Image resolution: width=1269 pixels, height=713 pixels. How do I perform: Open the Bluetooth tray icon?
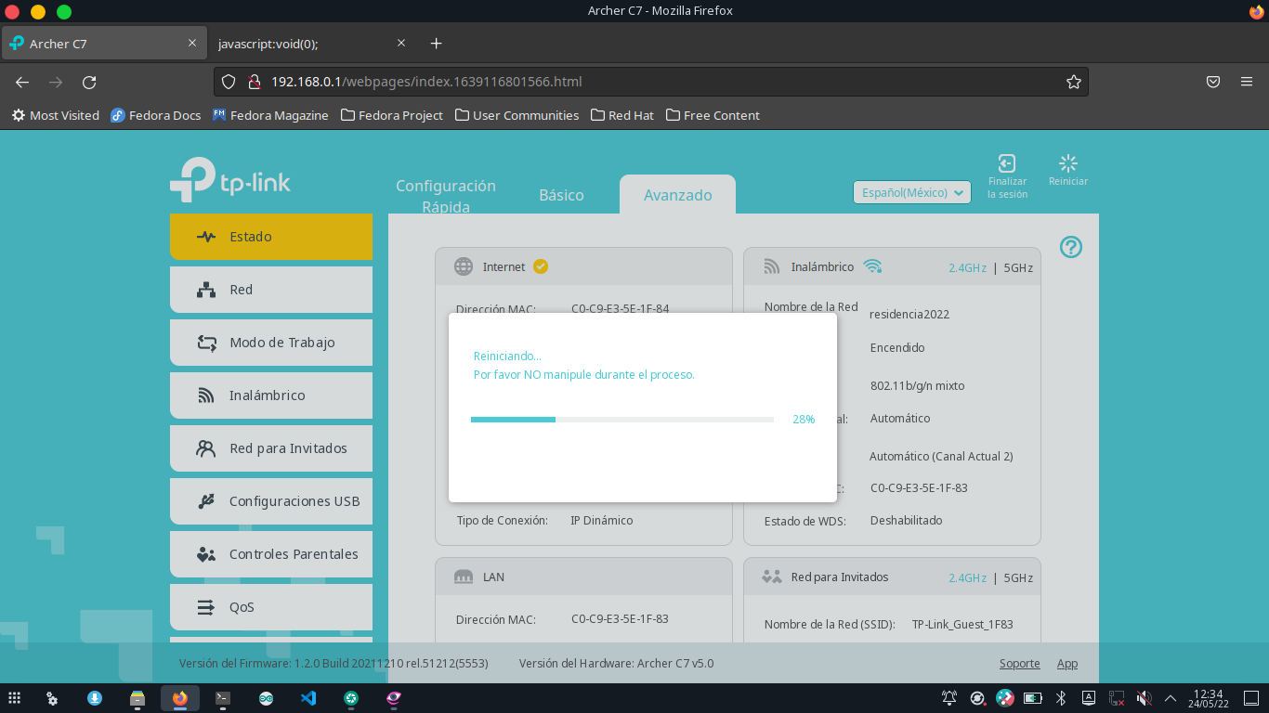[1060, 697]
